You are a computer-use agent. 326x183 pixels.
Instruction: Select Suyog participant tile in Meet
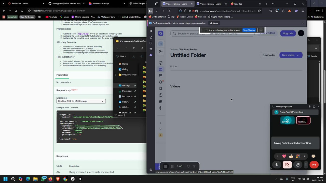pos(287,120)
